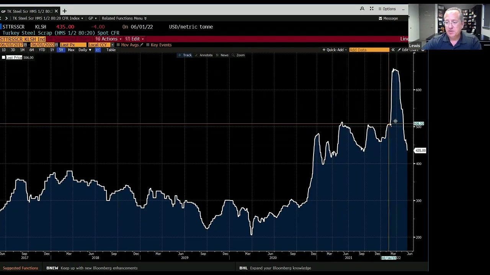Toggle the Last Price legend checkbox

click(3, 58)
